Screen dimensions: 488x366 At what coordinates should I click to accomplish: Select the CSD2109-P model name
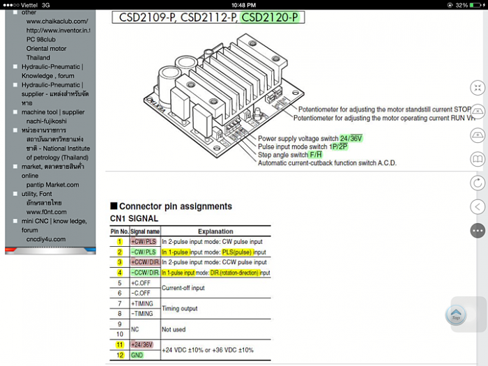147,17
